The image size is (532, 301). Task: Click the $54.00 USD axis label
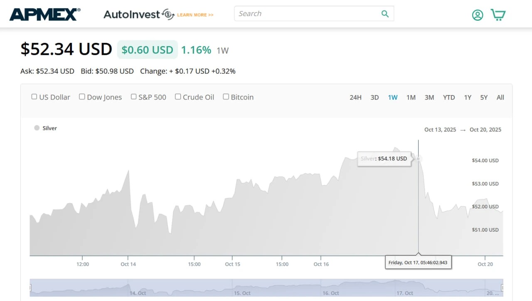tap(485, 160)
